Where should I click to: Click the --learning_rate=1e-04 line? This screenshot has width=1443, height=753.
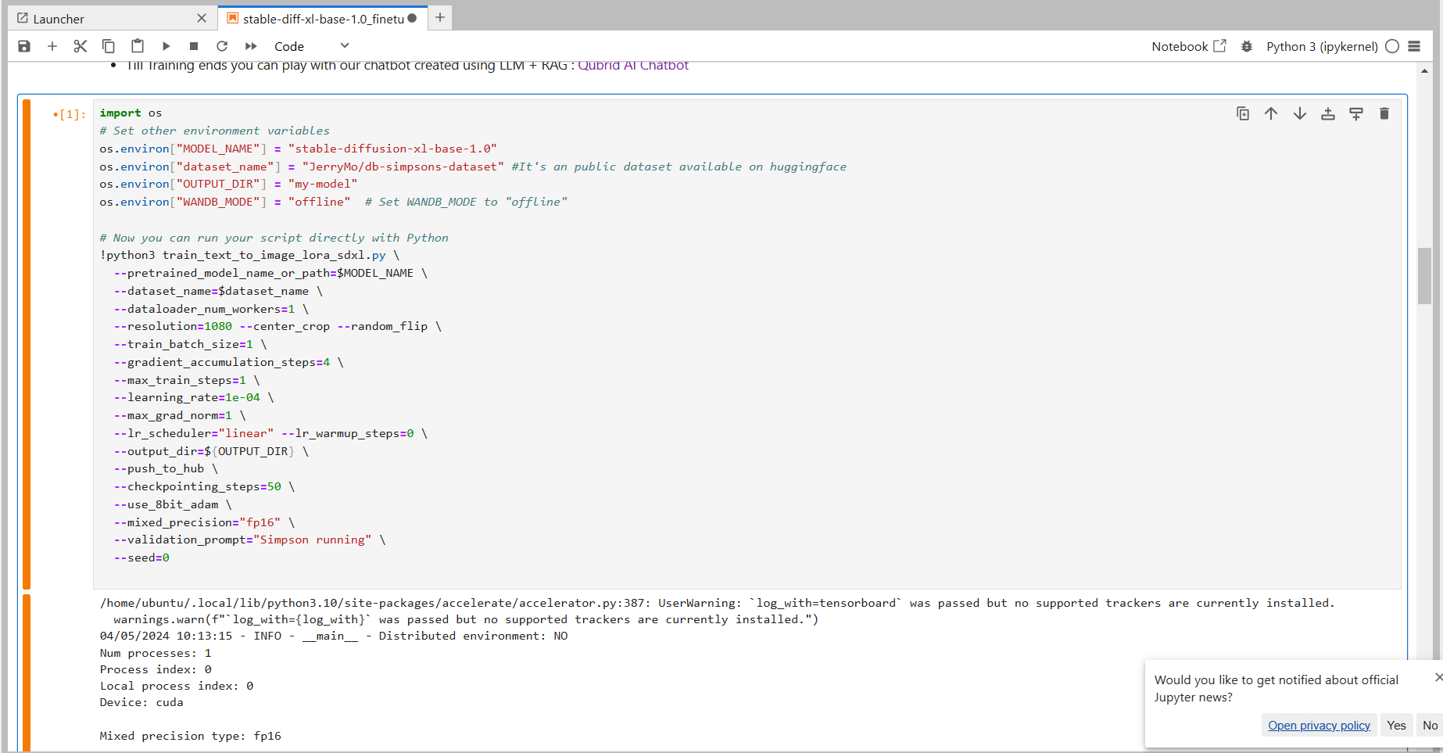(194, 398)
